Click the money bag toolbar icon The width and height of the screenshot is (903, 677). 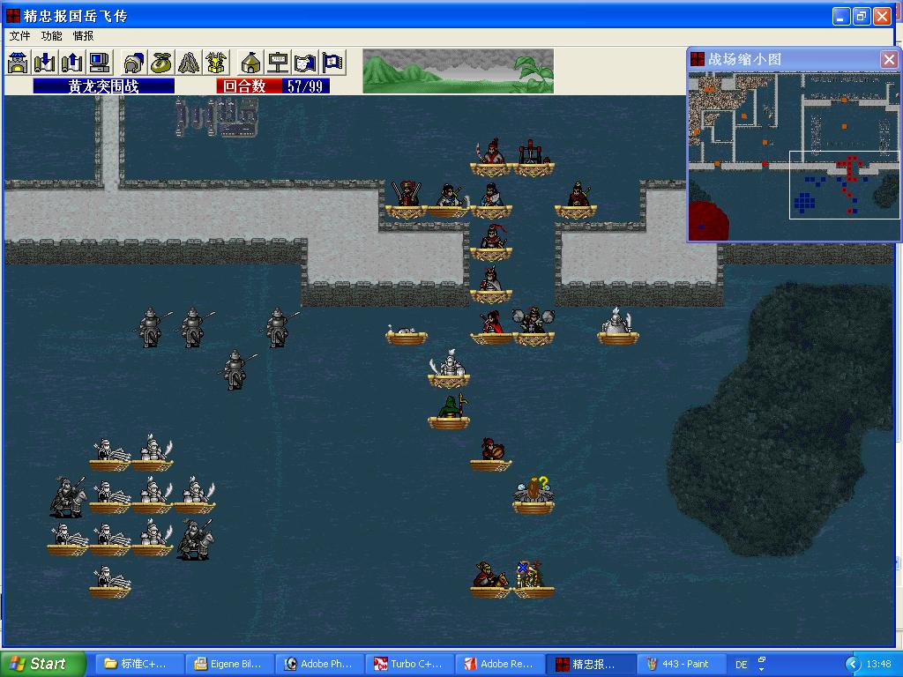pos(160,63)
